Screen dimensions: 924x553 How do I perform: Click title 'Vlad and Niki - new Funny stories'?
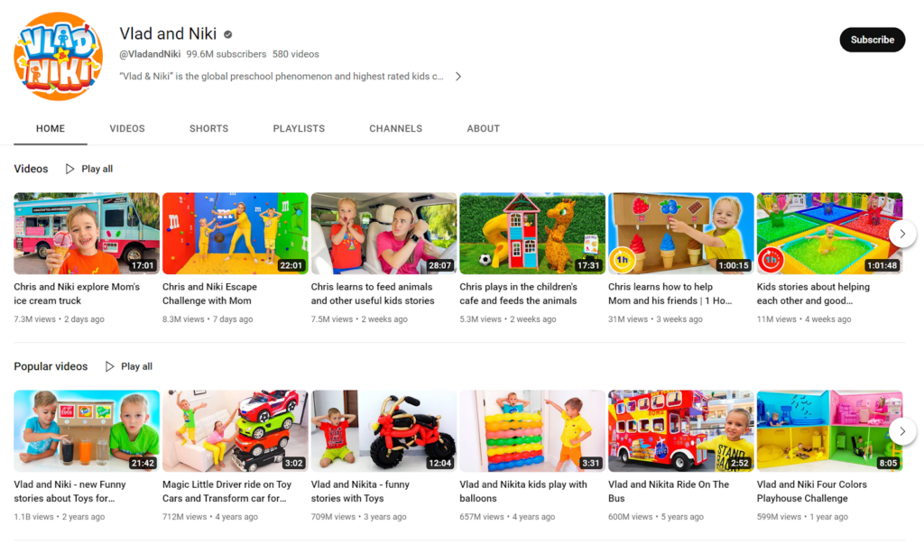(x=70, y=492)
